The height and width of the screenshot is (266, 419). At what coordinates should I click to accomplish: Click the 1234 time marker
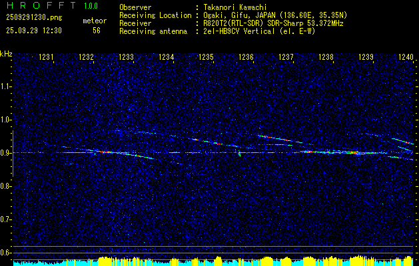point(167,57)
